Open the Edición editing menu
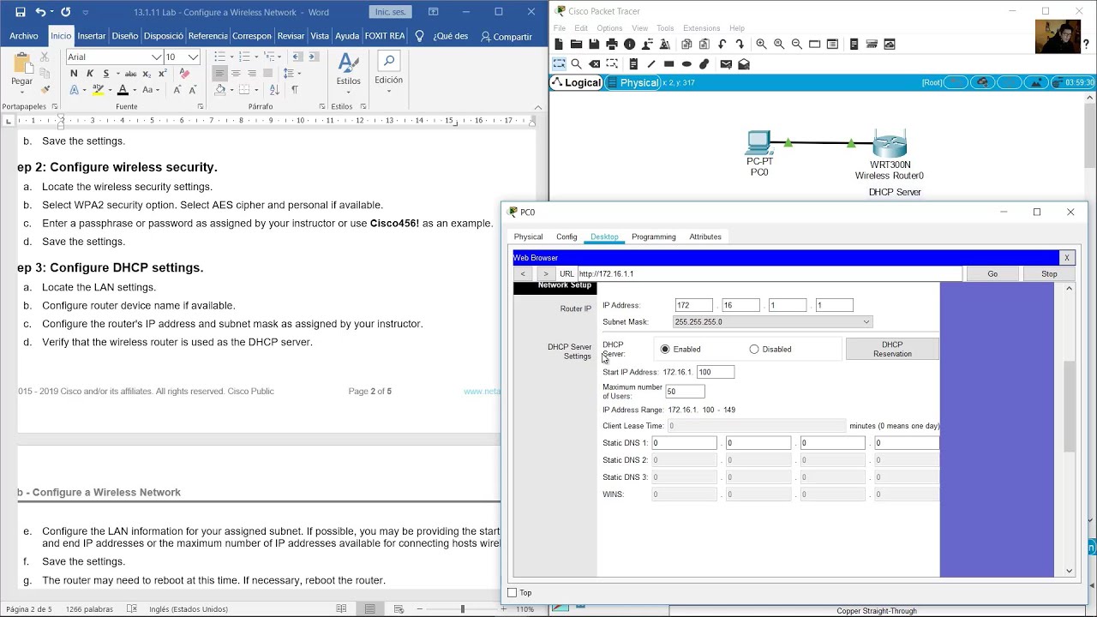1097x617 pixels. pyautogui.click(x=388, y=70)
